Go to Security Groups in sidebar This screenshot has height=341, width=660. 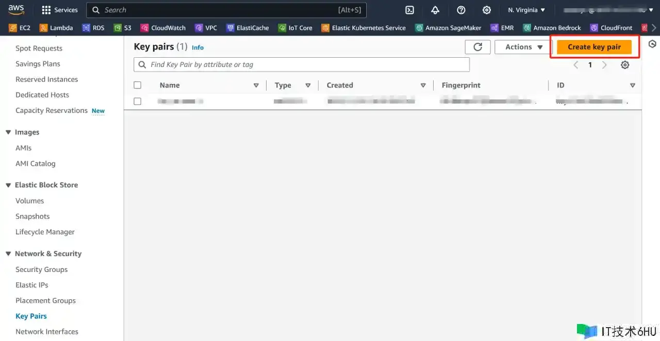click(x=41, y=269)
